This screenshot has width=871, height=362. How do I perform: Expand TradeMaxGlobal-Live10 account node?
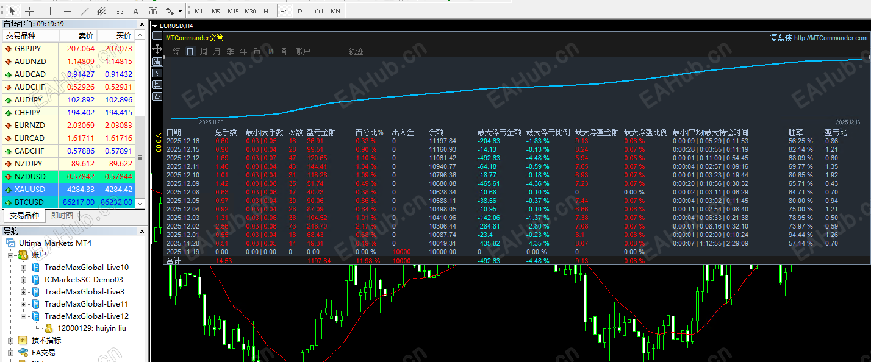click(x=23, y=267)
